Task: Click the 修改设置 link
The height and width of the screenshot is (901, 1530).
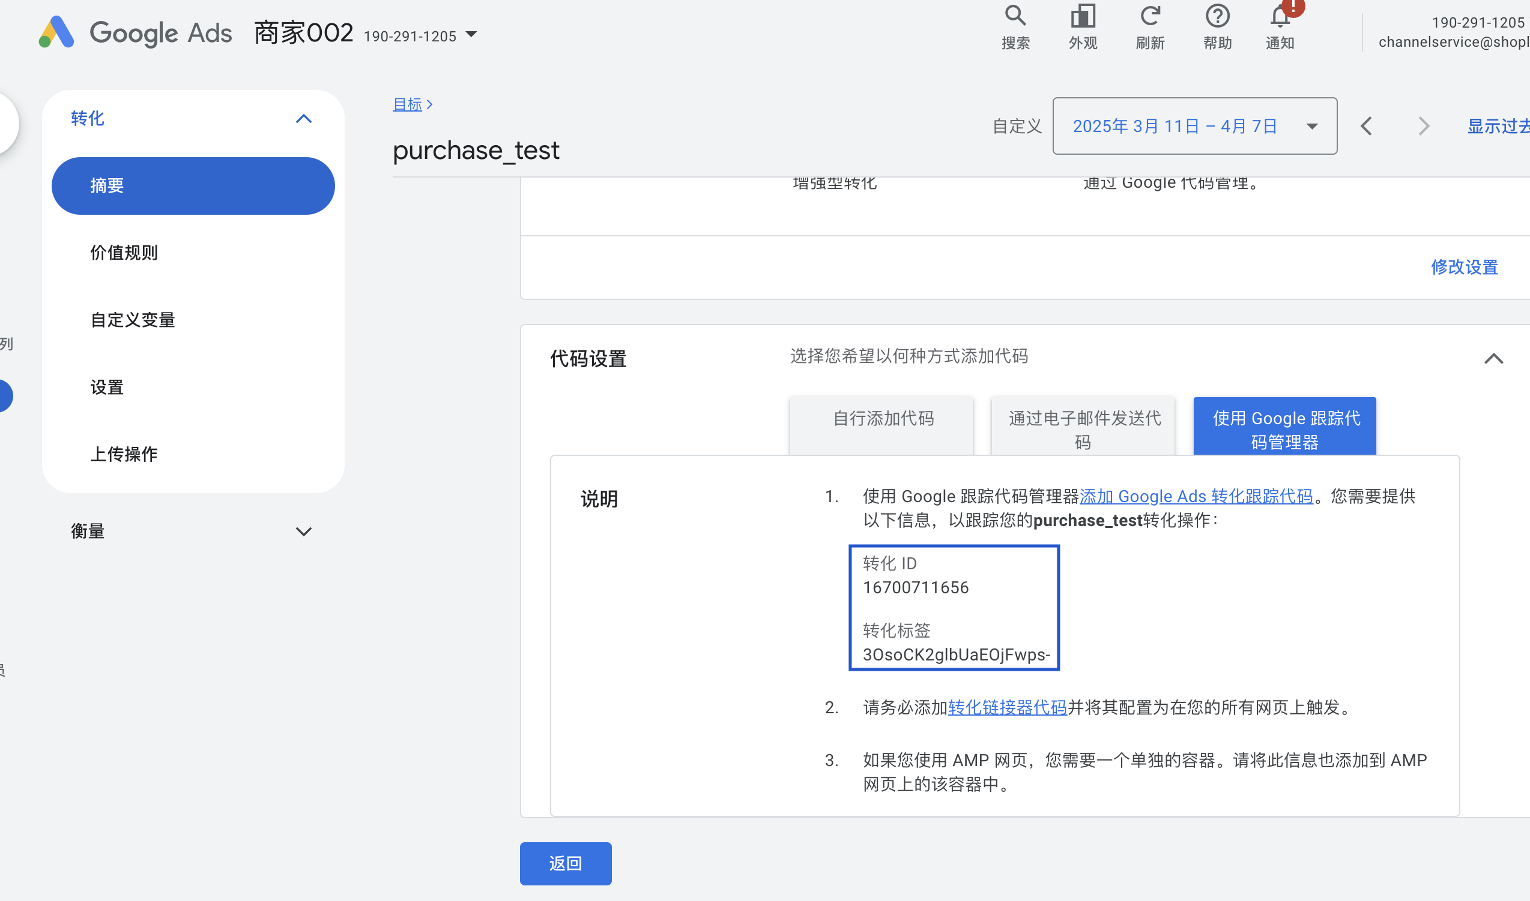Action: [x=1465, y=267]
